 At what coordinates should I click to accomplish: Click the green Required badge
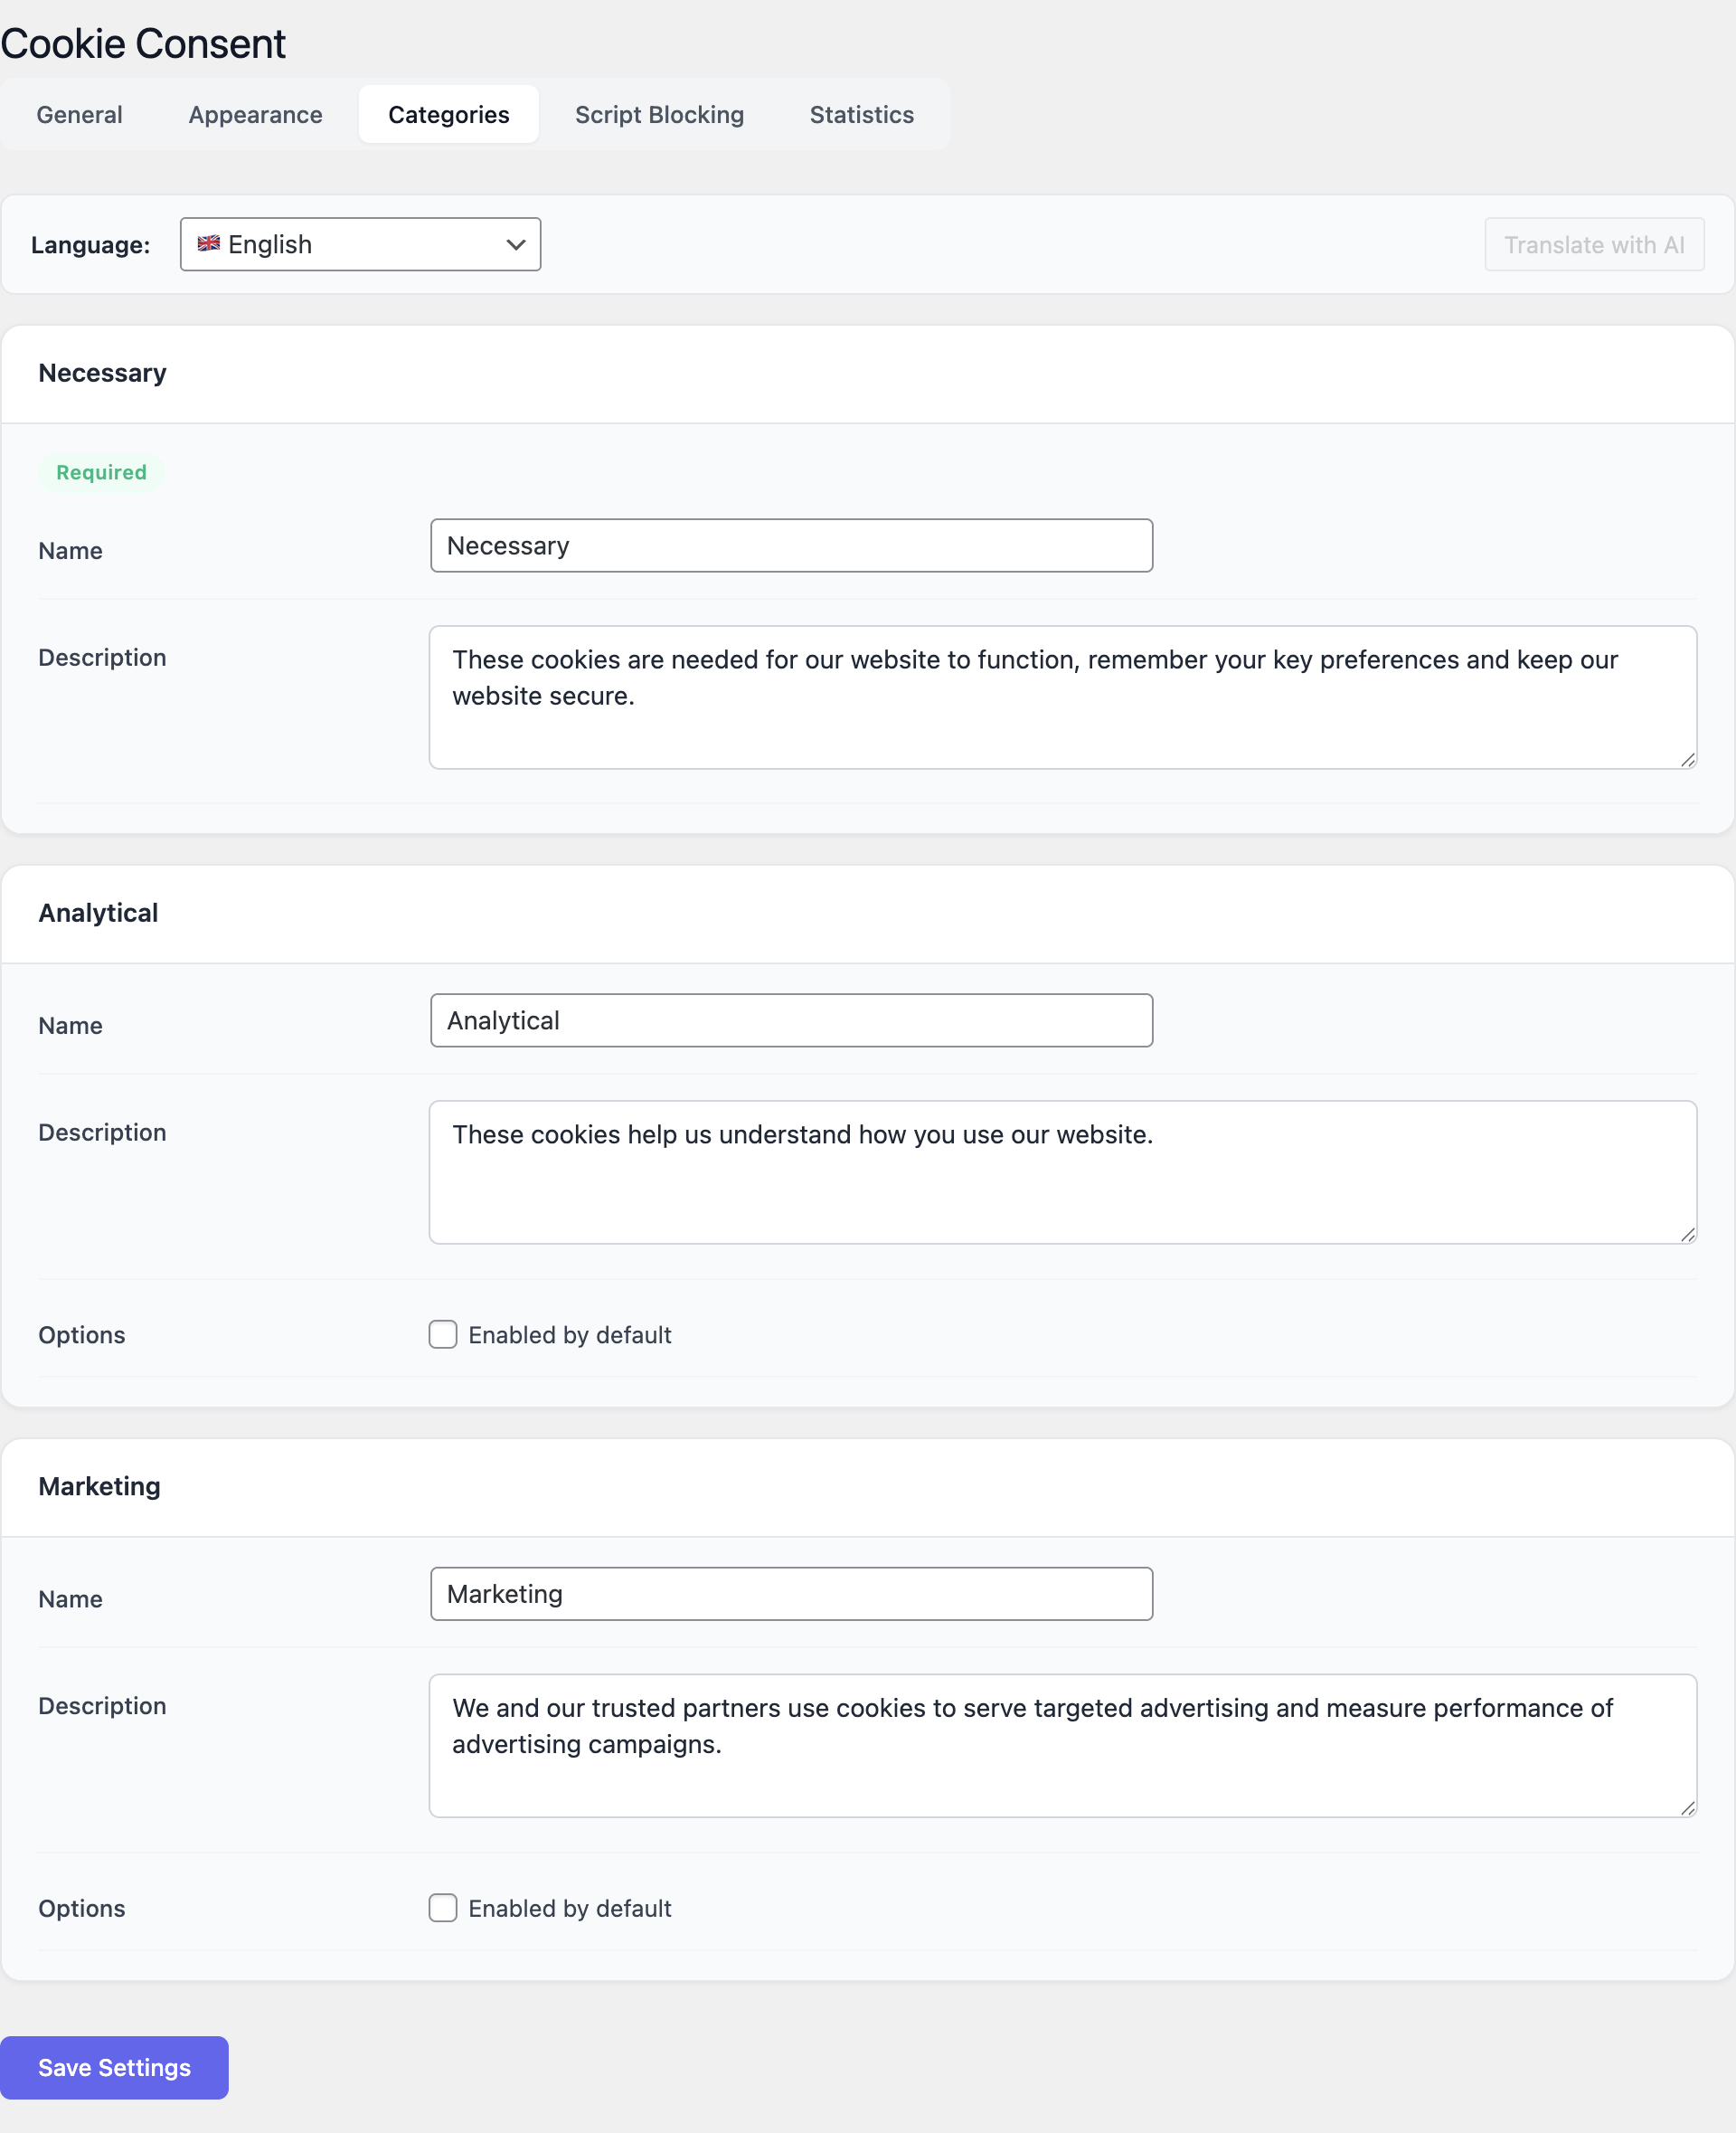click(101, 472)
